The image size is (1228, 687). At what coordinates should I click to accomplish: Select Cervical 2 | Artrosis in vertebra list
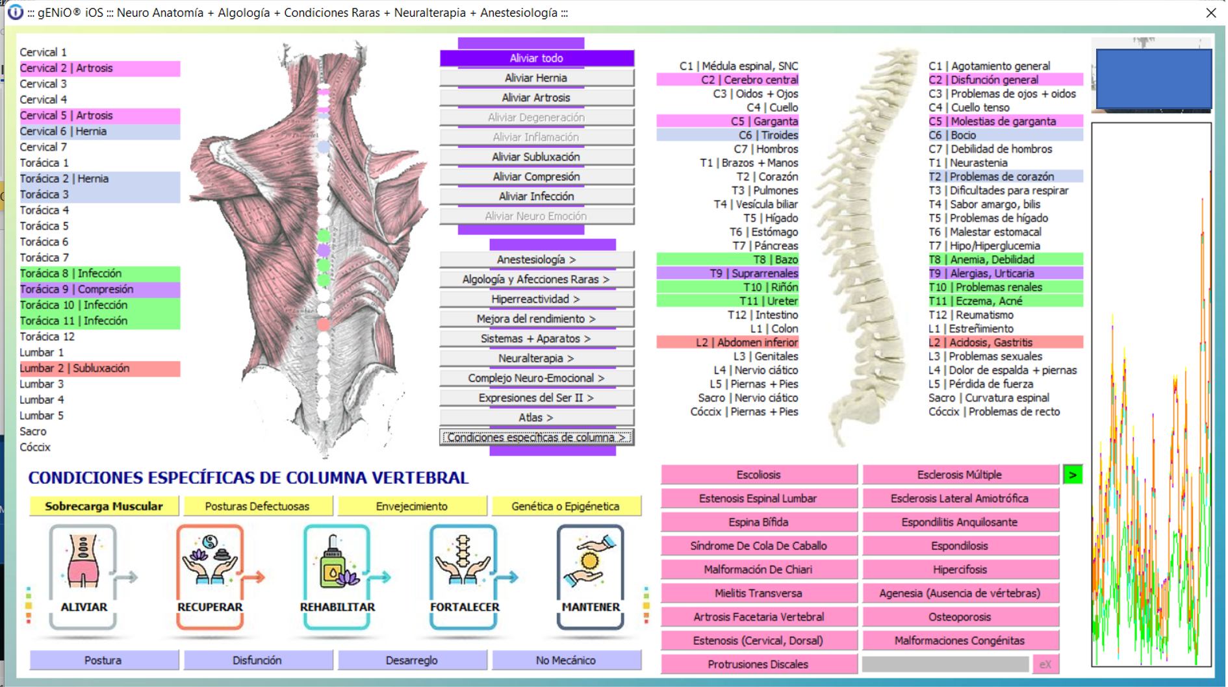(99, 68)
